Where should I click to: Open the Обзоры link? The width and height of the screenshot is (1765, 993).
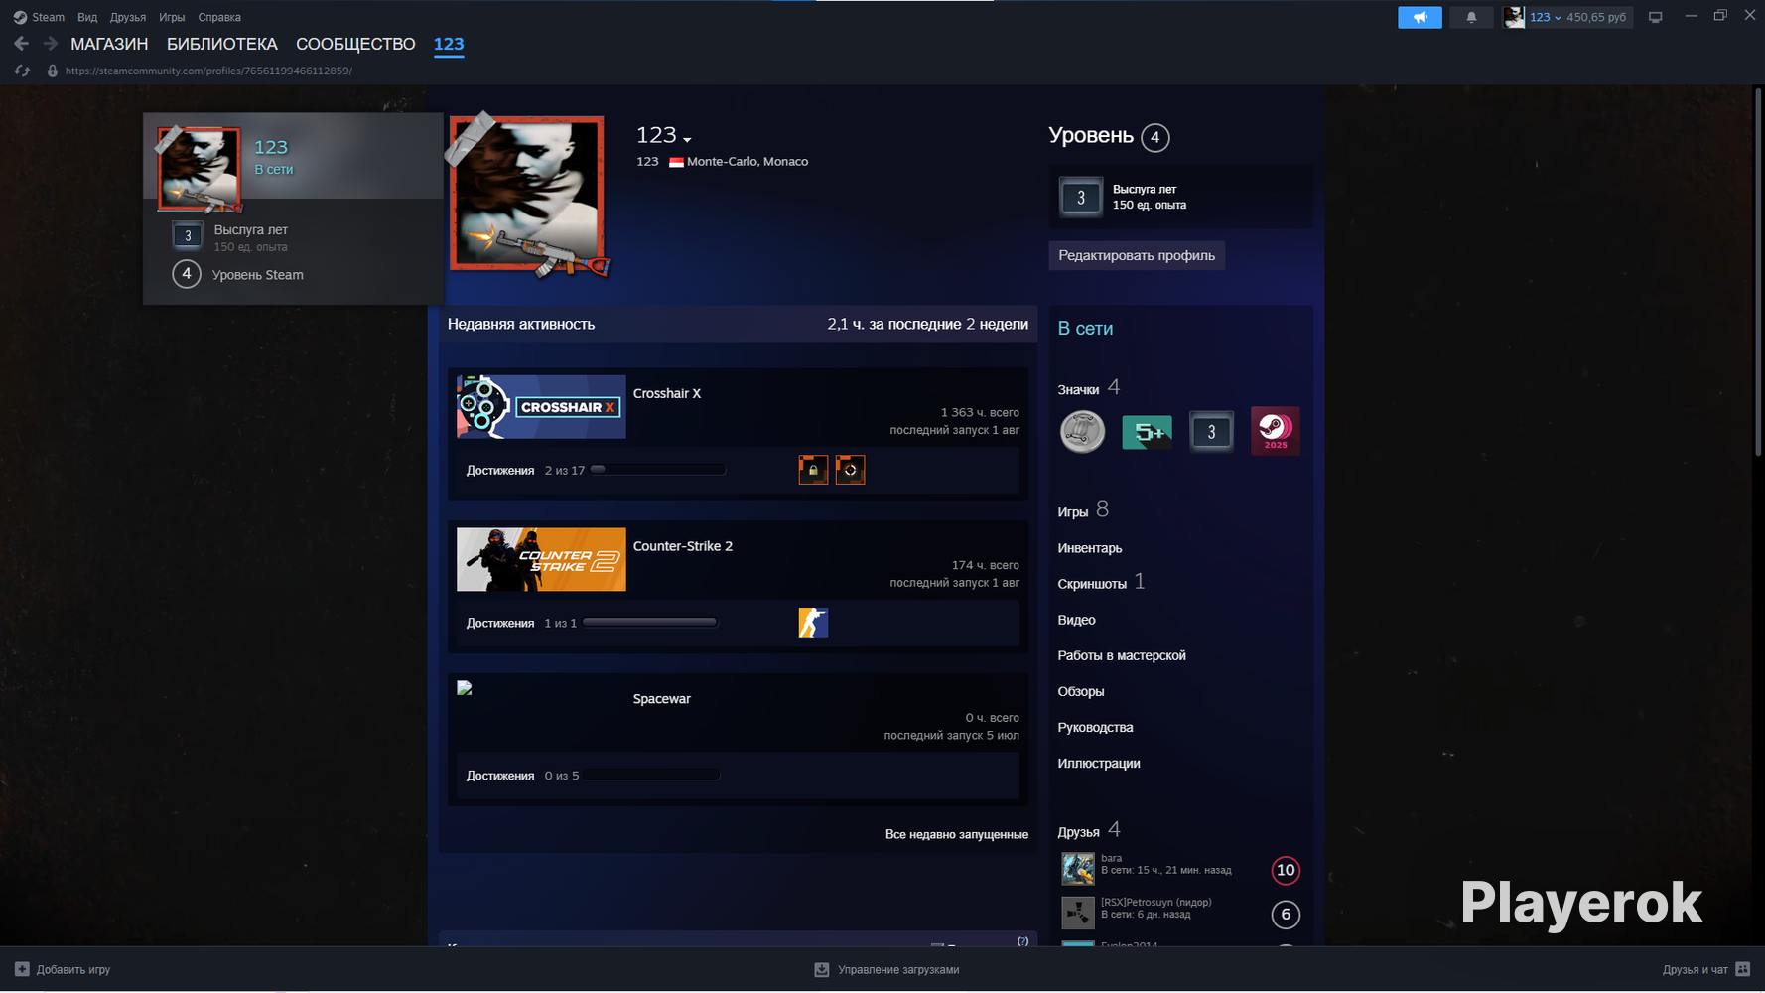pyautogui.click(x=1081, y=691)
